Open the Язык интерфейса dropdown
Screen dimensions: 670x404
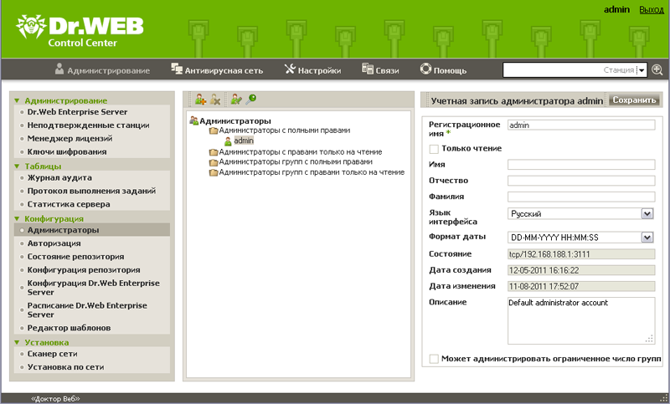pyautogui.click(x=647, y=214)
